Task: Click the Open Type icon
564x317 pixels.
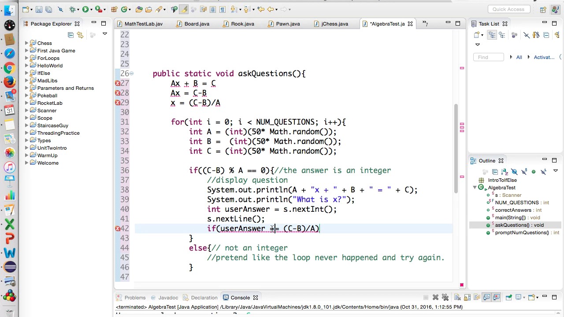Action: 139,9
